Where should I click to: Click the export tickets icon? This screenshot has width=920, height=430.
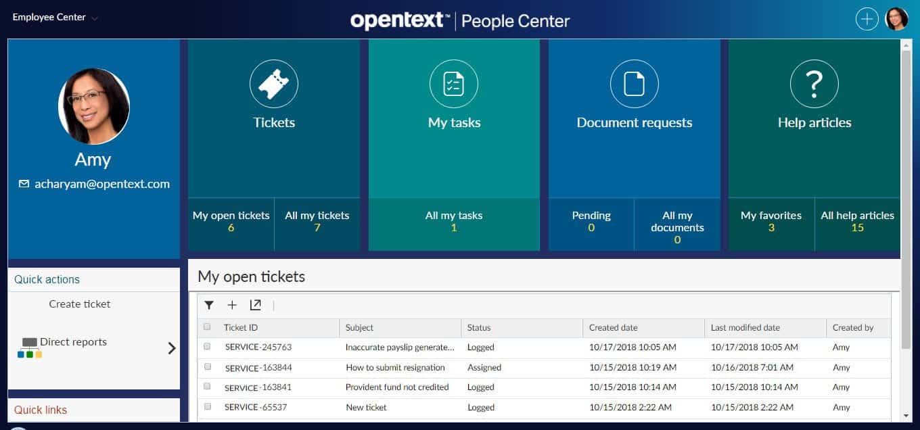(x=256, y=305)
